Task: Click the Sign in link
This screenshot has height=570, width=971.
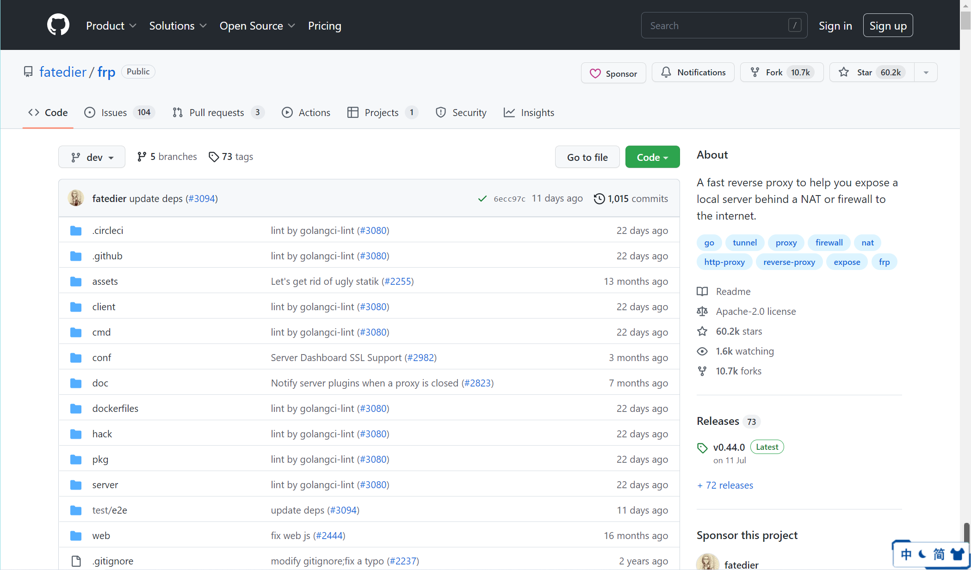Action: click(835, 26)
